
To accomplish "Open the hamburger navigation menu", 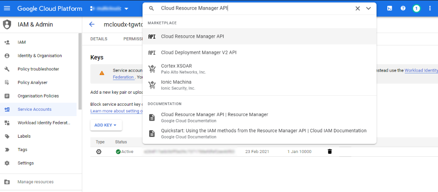I will (7, 8).
